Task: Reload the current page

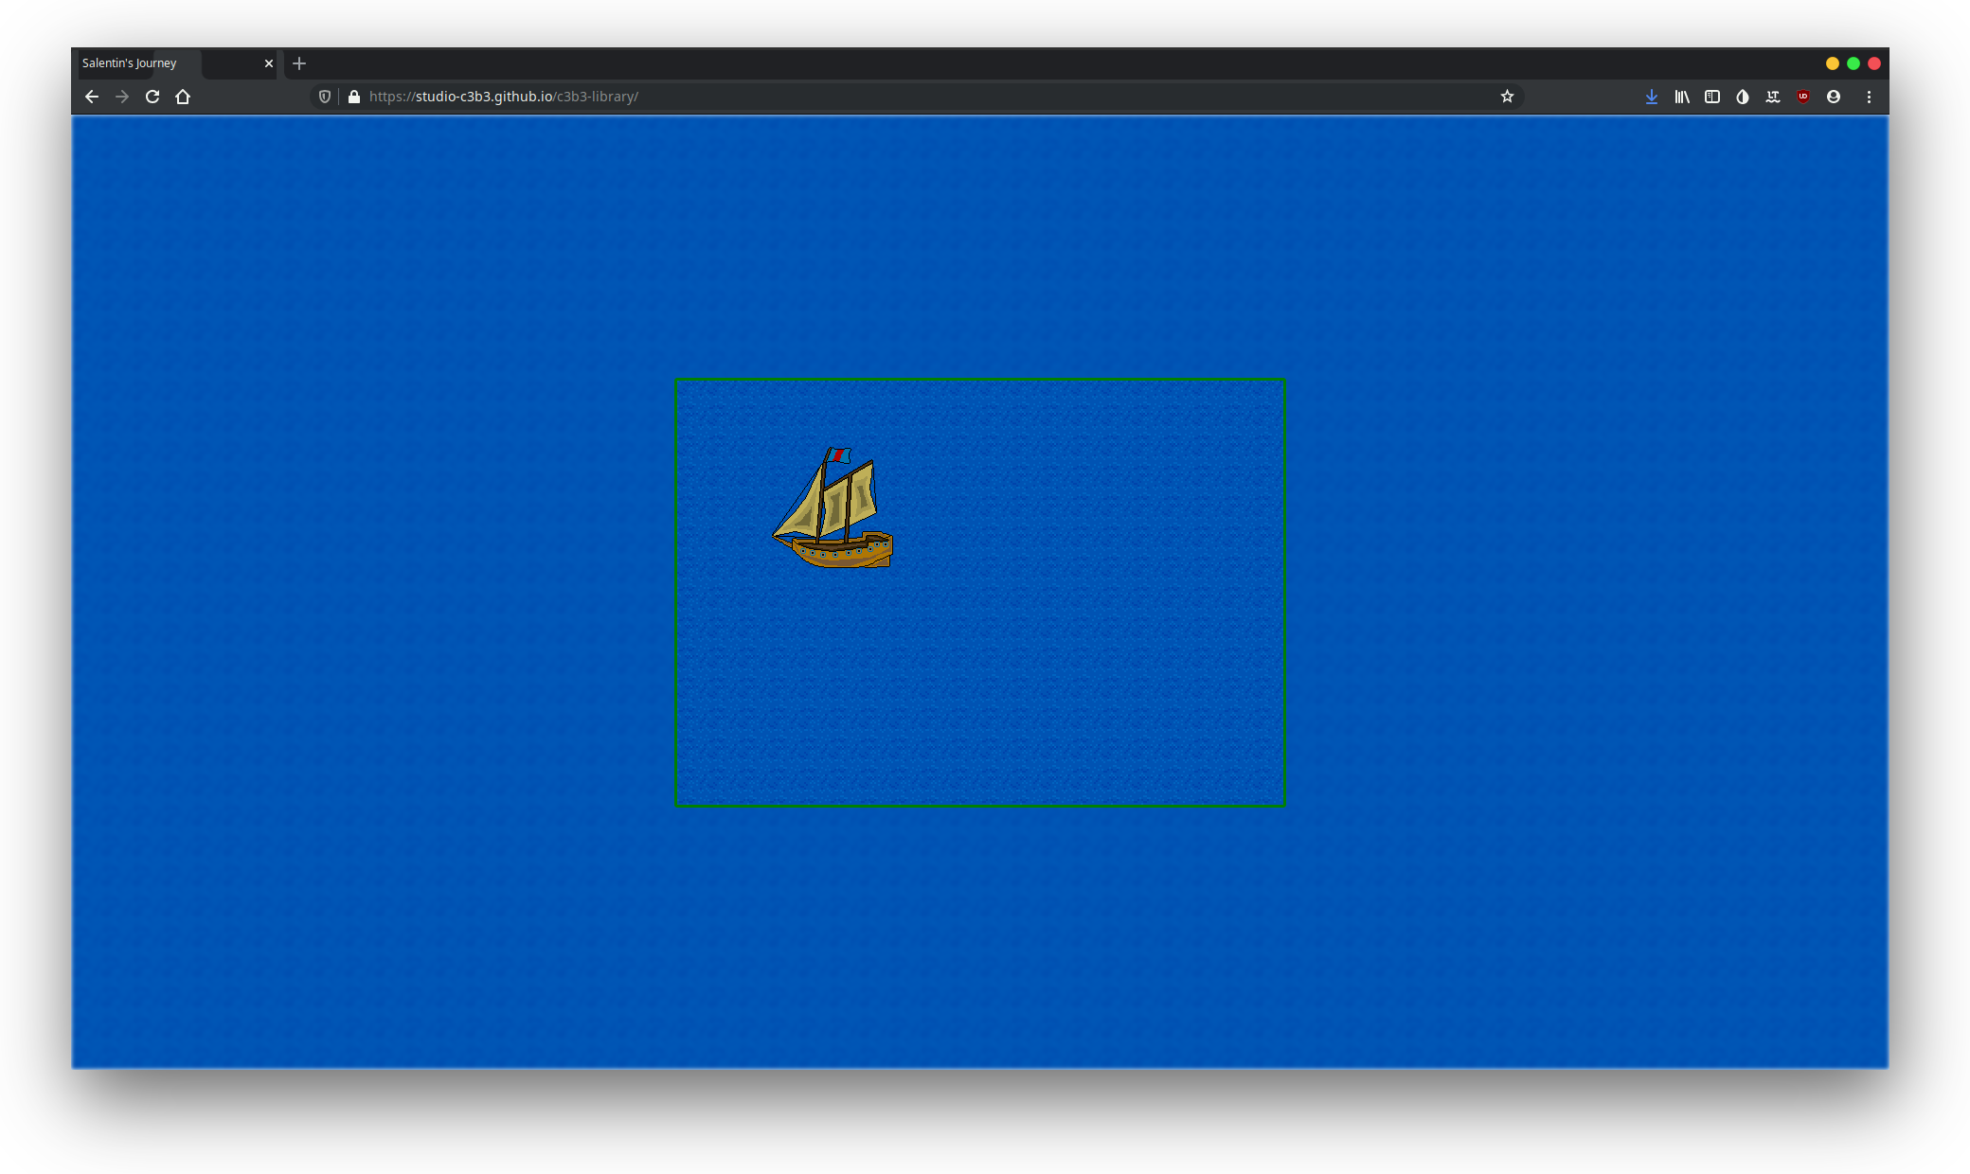Action: point(152,97)
